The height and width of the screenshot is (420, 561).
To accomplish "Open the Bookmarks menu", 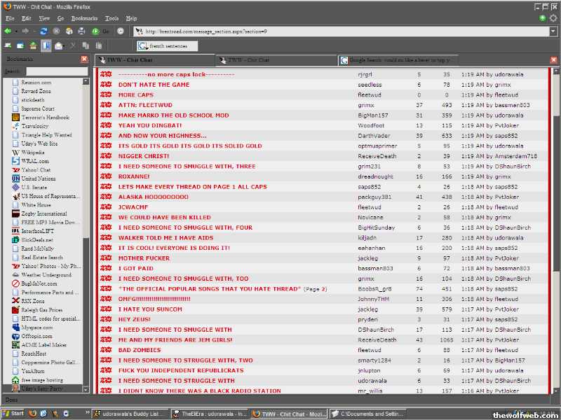I will [x=84, y=18].
